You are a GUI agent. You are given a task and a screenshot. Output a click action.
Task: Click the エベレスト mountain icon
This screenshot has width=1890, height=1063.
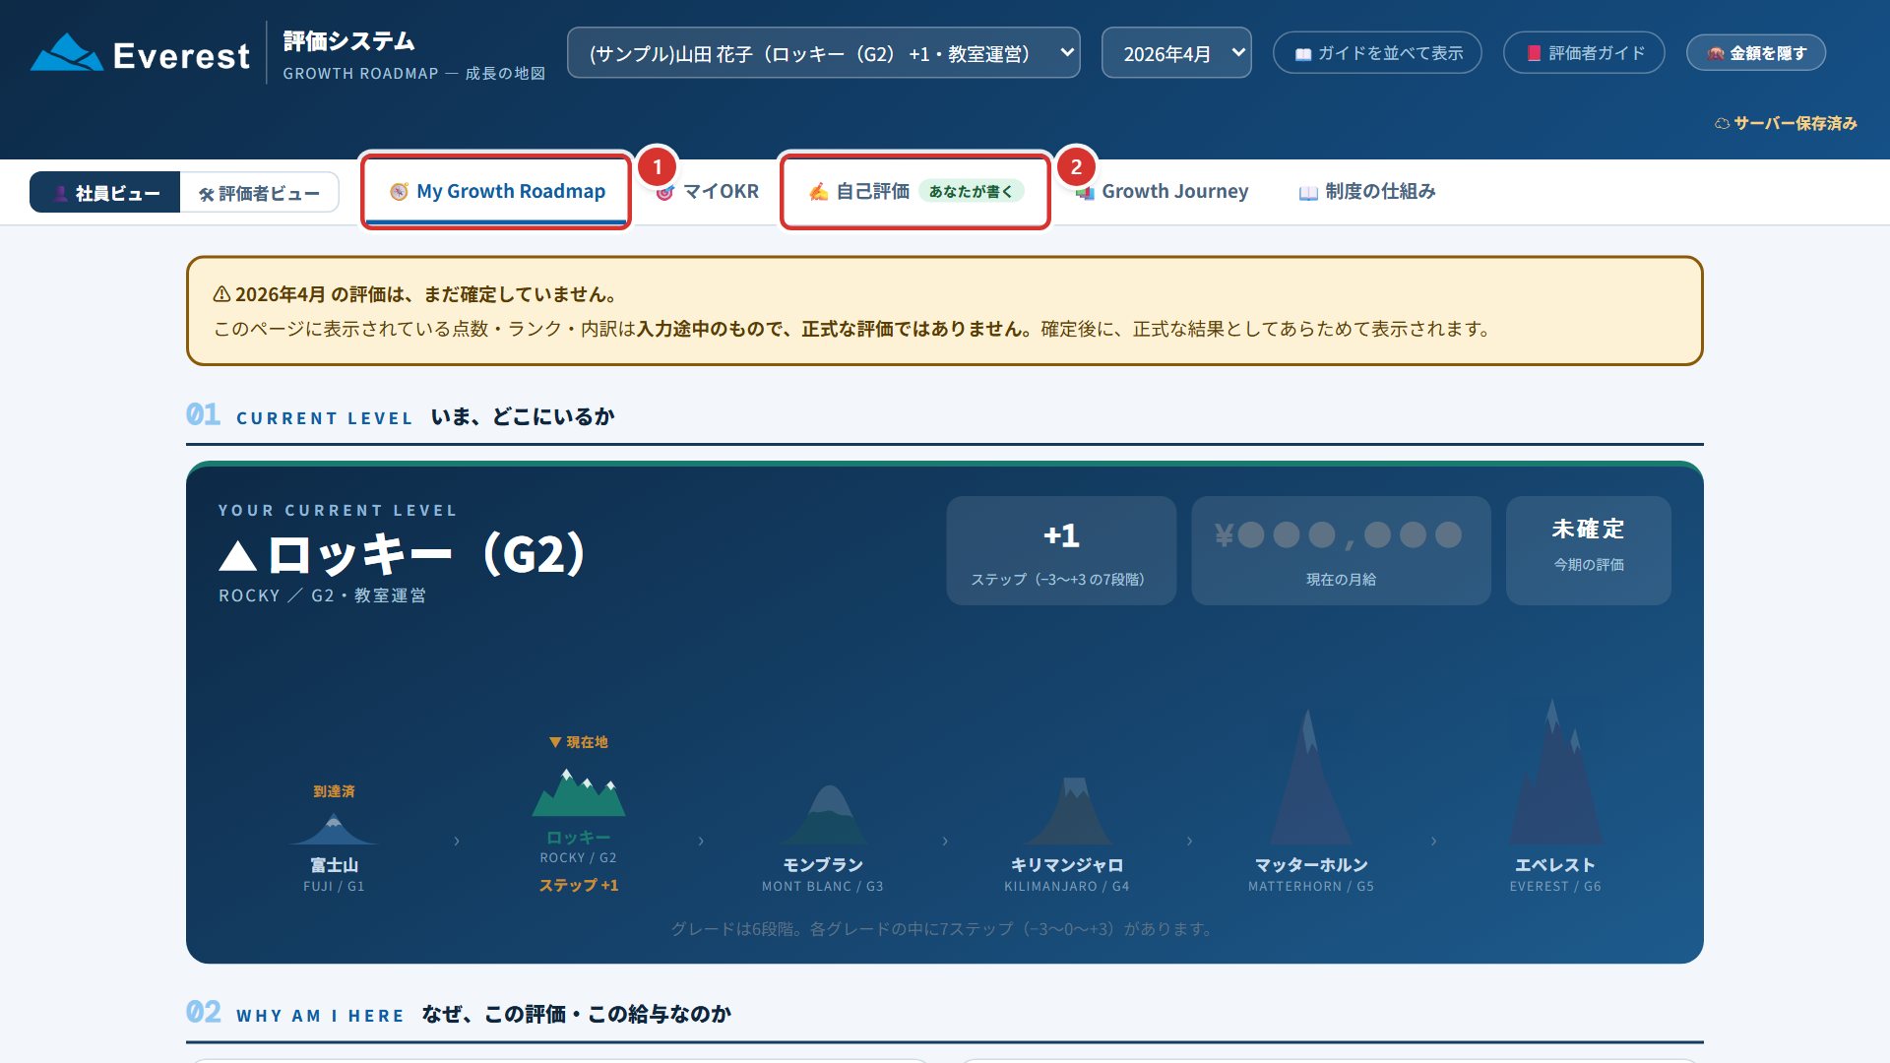1556,771
